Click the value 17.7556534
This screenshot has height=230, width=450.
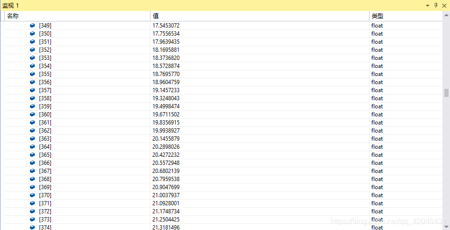[x=166, y=34]
